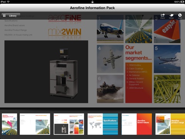Tap the mixing machine photo
The width and height of the screenshot is (185, 139).
(x=46, y=72)
